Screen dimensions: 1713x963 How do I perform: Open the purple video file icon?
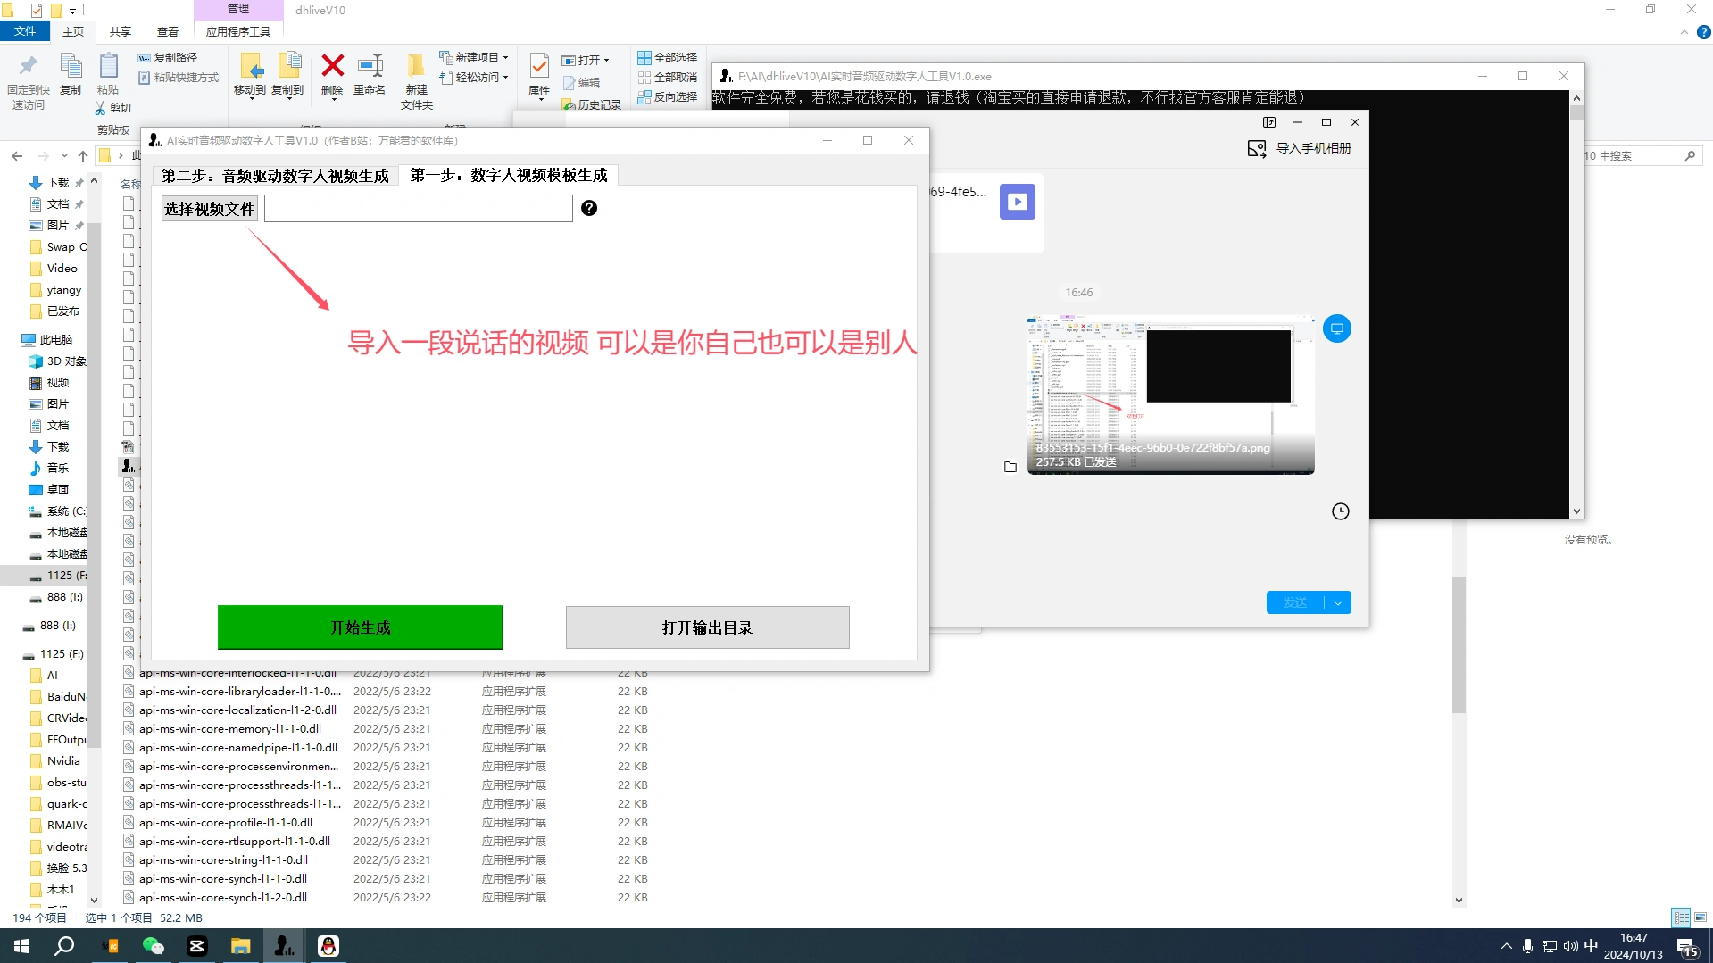coord(1017,202)
